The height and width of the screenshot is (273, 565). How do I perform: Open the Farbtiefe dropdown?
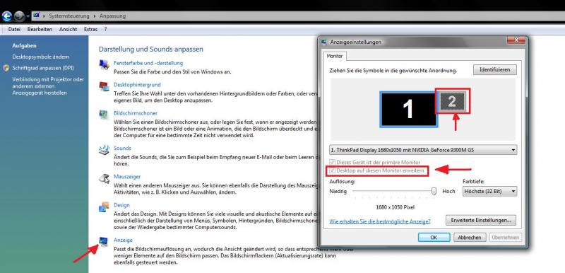(489, 191)
